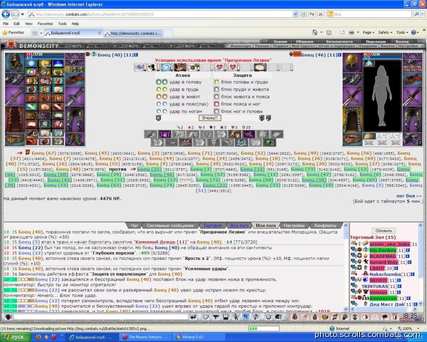Switch to the 'Торговля' tab
Screen dimensions: 427x342
pyautogui.click(x=212, y=226)
